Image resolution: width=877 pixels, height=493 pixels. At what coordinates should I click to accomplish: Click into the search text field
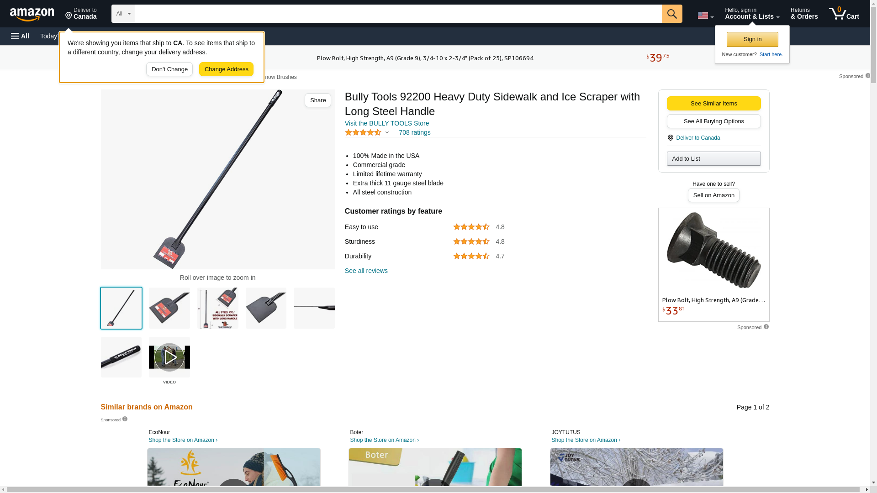point(398,14)
